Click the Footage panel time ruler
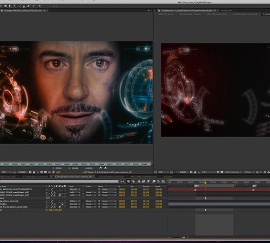 (76, 164)
